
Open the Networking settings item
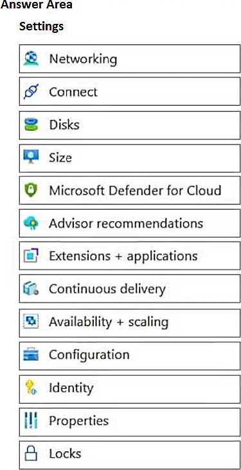point(130,59)
